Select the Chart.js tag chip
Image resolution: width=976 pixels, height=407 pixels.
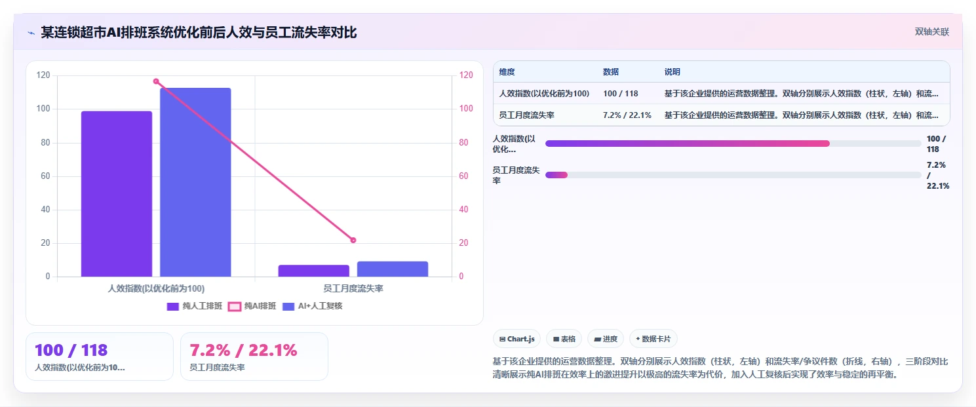point(517,339)
